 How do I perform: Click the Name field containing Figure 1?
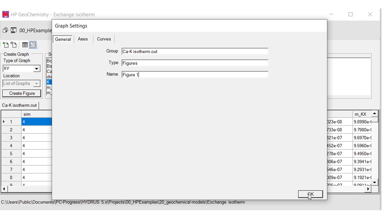pos(195,75)
